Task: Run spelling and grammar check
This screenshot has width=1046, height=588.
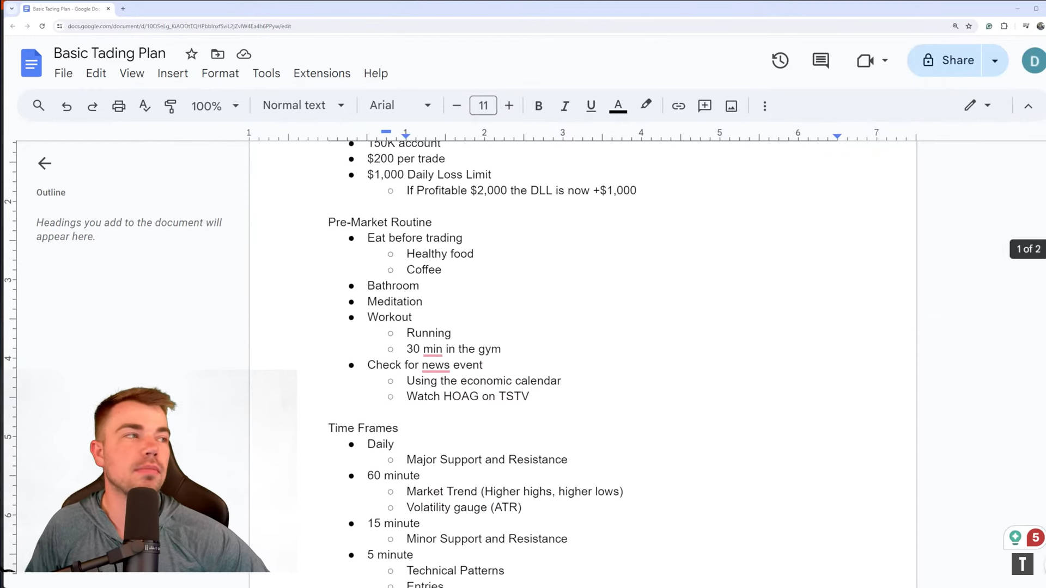Action: tap(144, 106)
